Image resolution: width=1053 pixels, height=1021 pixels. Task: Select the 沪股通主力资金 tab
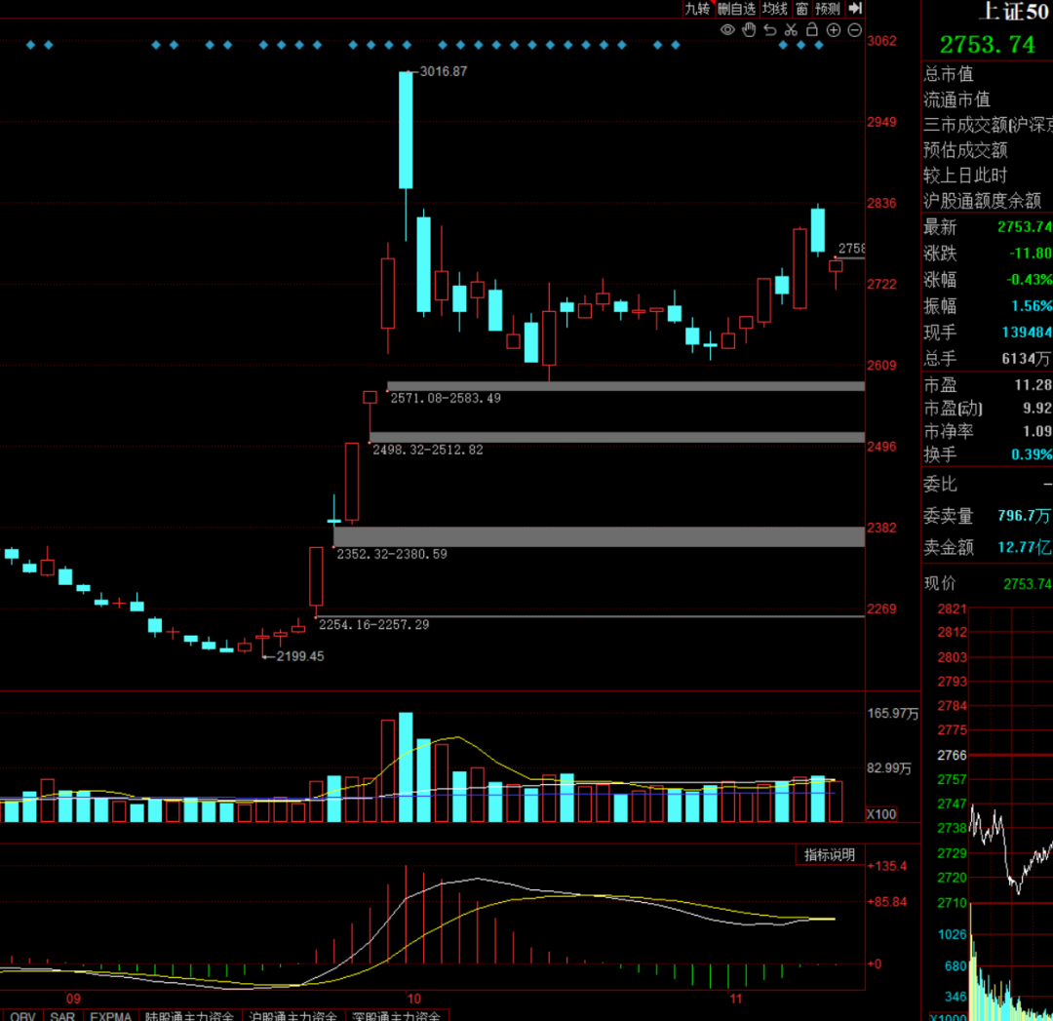(292, 1015)
